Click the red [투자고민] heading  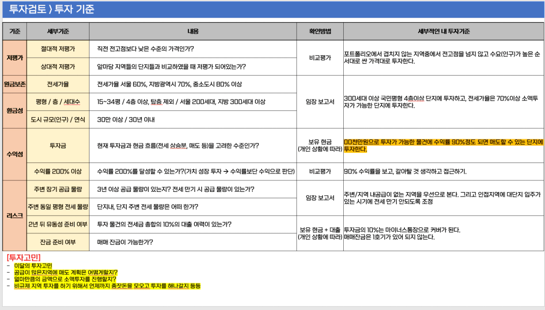click(24, 258)
